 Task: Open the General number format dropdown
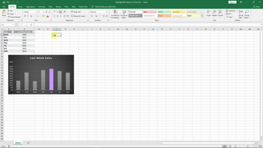[106, 12]
